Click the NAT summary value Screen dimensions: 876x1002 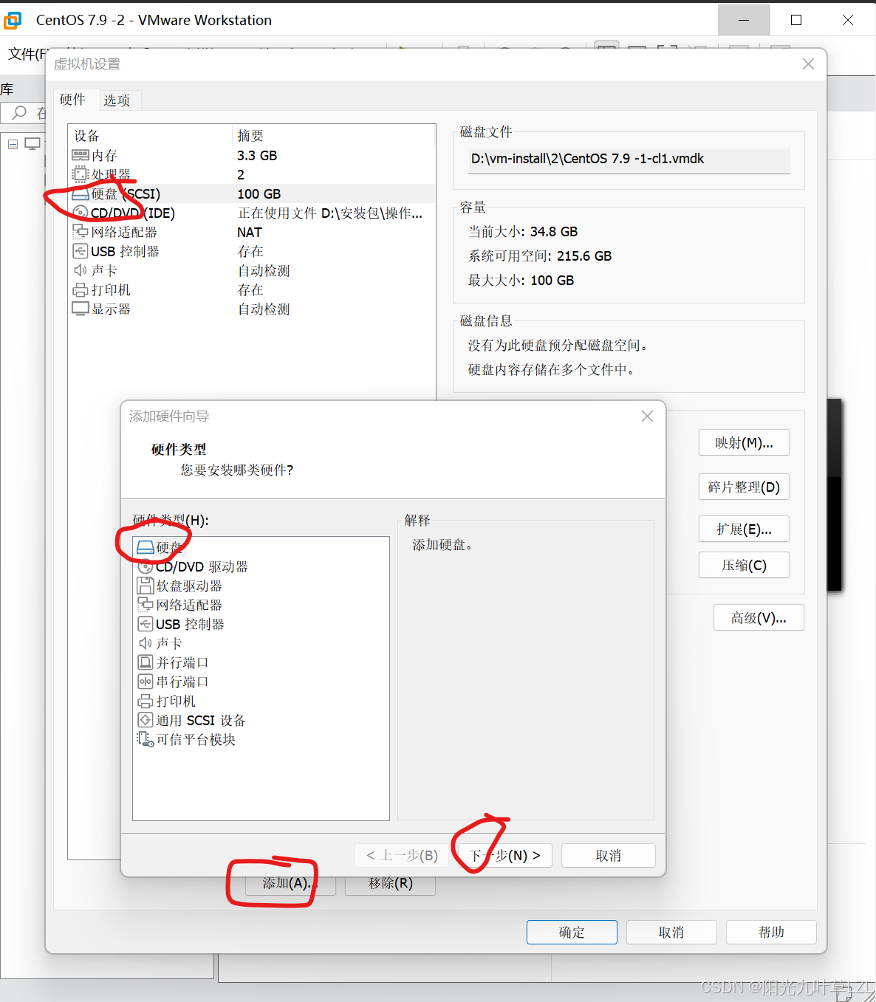click(x=250, y=232)
